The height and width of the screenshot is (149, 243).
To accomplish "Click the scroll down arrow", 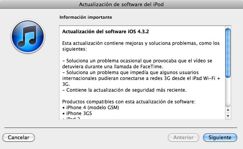I will (x=228, y=116).
